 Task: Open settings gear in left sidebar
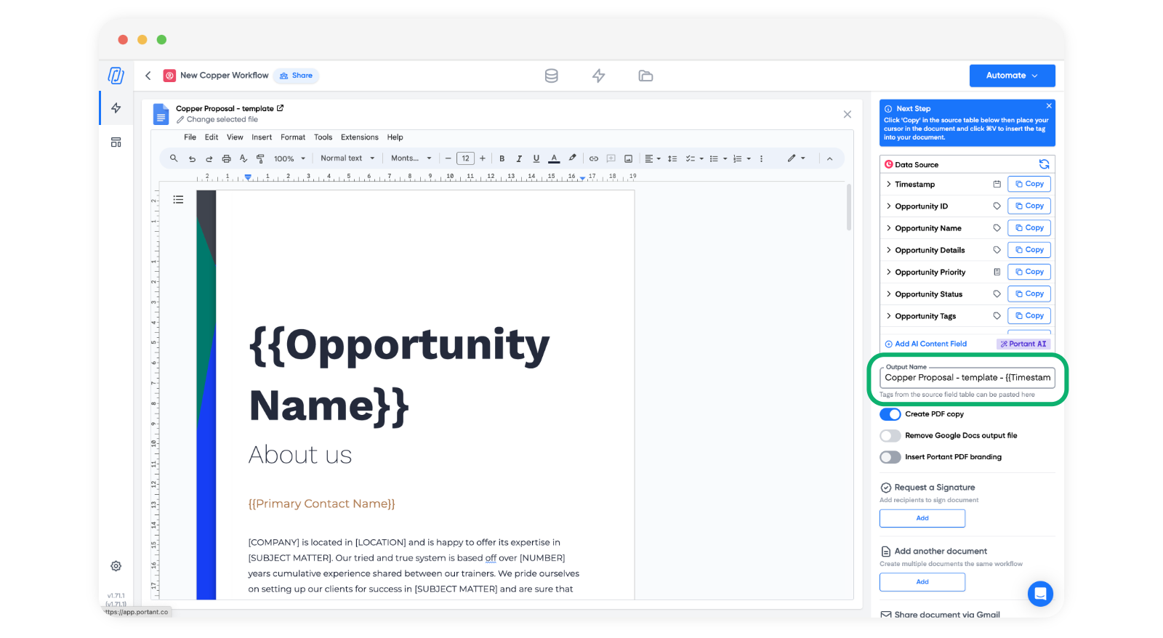tap(116, 566)
